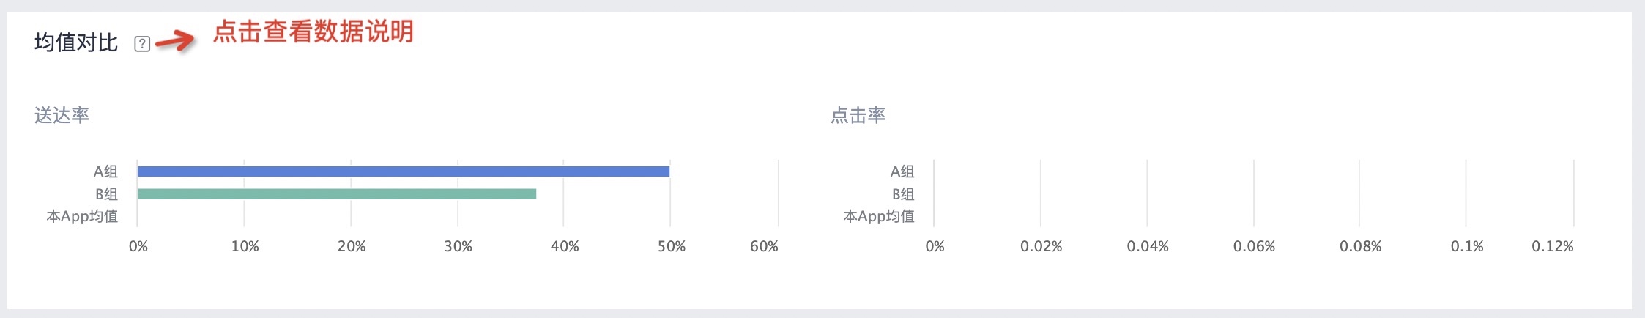This screenshot has height=318, width=1645.
Task: Select the green B组 bar in 送达率
Action: coord(337,194)
